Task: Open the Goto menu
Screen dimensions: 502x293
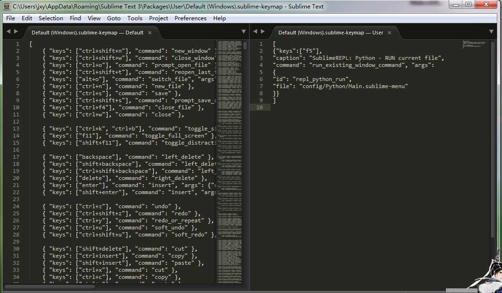Action: point(114,18)
